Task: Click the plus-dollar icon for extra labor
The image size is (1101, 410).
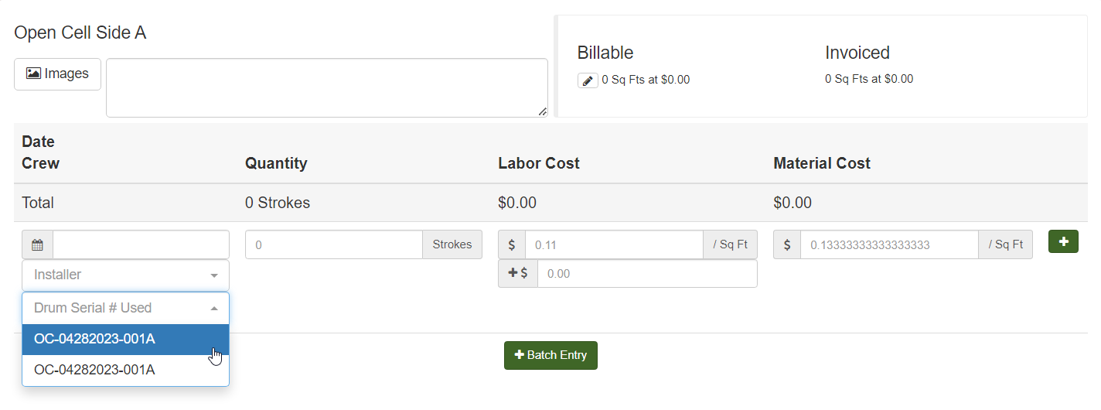Action: click(x=518, y=274)
